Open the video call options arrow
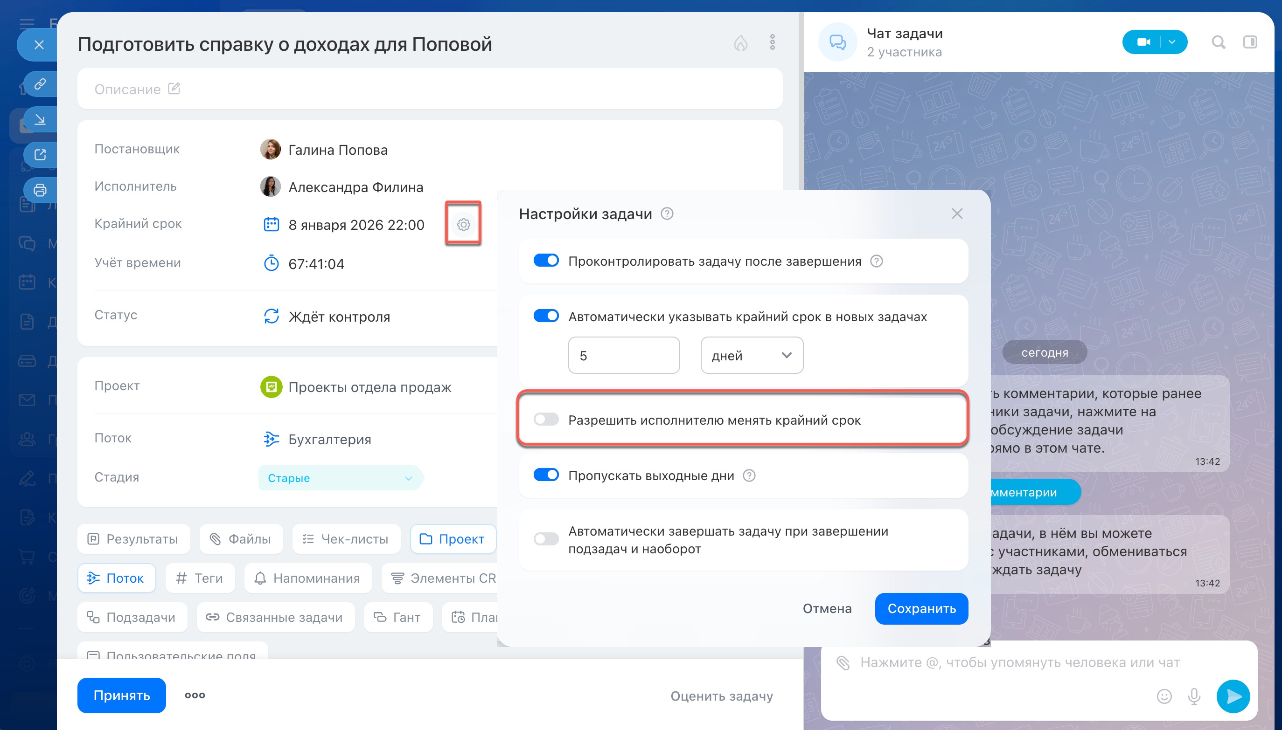The image size is (1282, 730). pos(1172,42)
